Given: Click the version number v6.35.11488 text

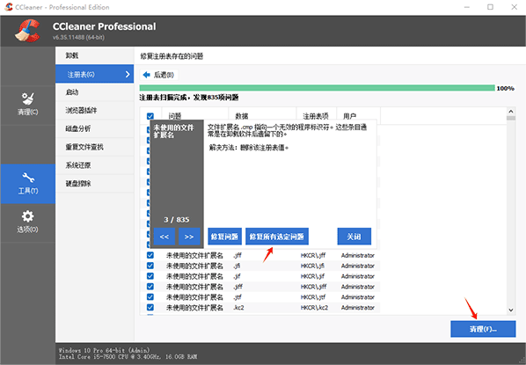Looking at the screenshot, I should click(78, 37).
